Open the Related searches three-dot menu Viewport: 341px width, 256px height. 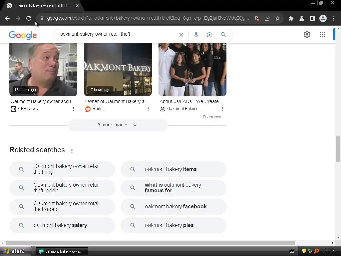(72, 150)
